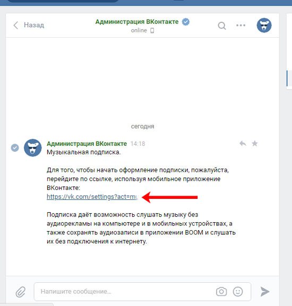This screenshot has height=306, width=292.
Task: Open the three-dots actions menu
Action: [x=241, y=25]
